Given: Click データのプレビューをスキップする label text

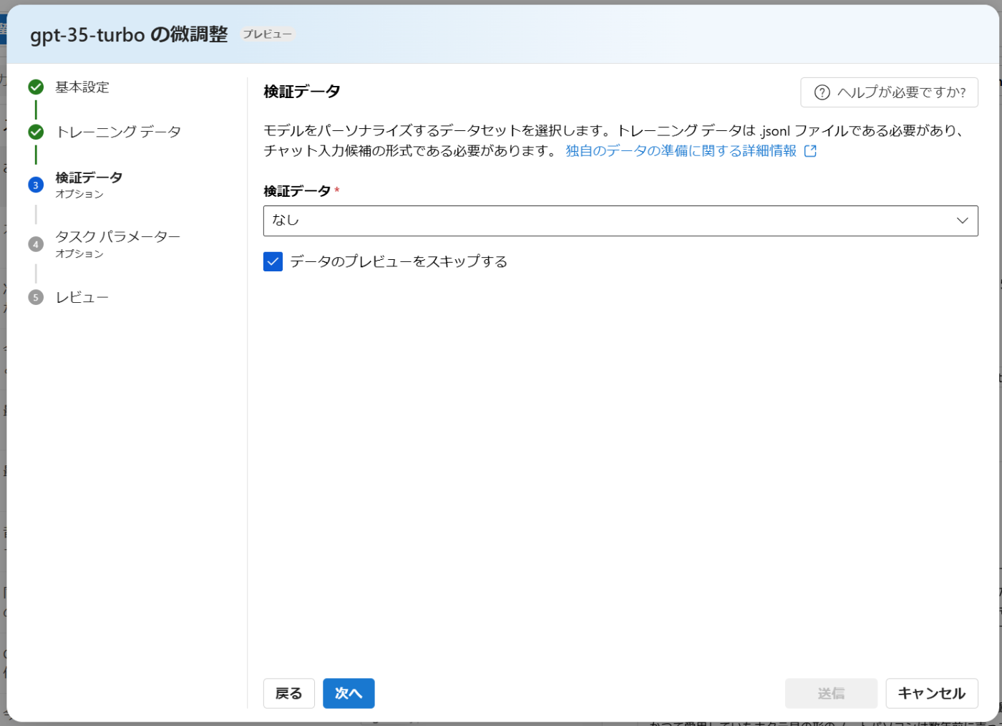Looking at the screenshot, I should 399,261.
